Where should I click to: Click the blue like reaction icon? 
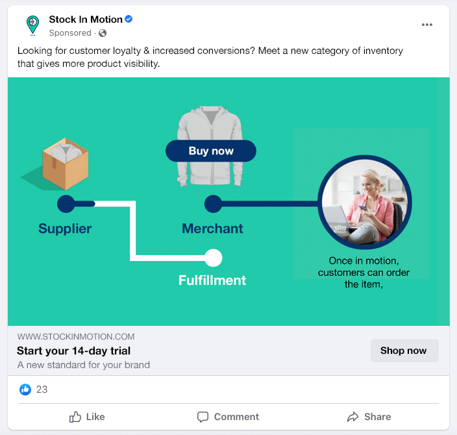(25, 390)
